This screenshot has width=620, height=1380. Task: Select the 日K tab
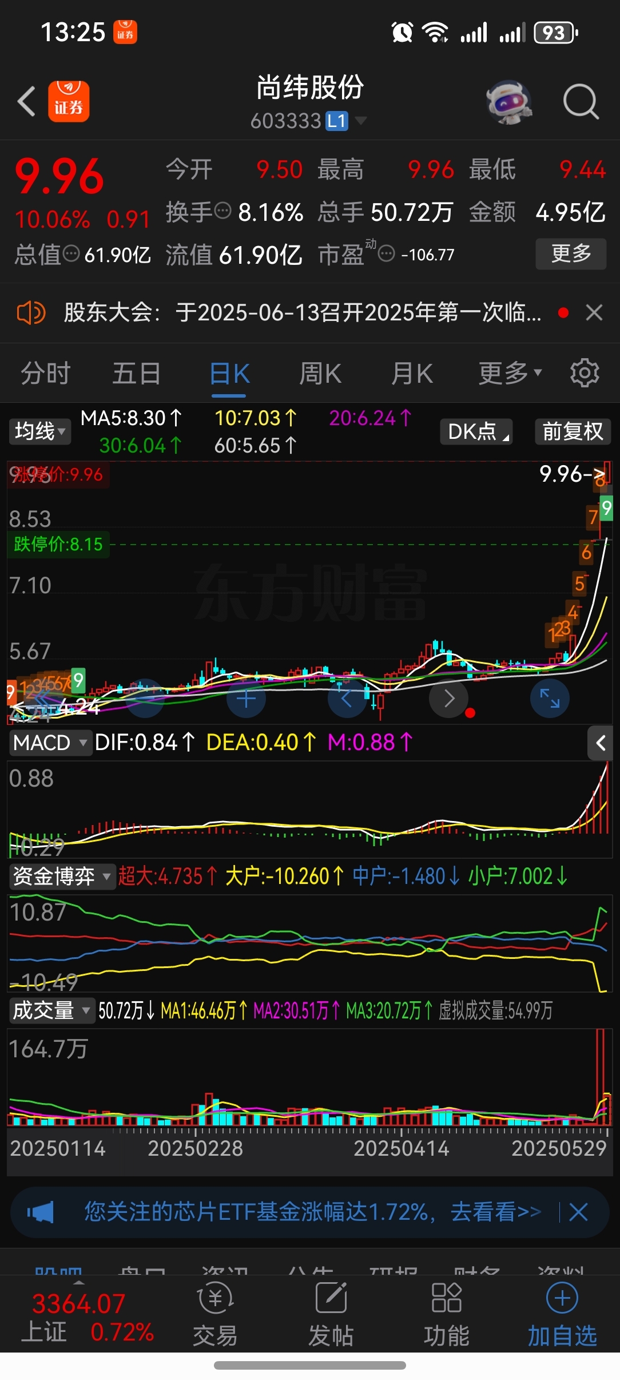click(229, 374)
